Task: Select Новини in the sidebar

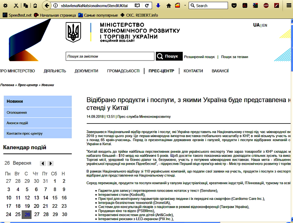Action: pos(38,101)
